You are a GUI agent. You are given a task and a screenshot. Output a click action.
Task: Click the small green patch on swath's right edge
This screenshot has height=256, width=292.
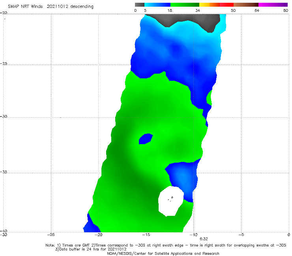pos(209,98)
